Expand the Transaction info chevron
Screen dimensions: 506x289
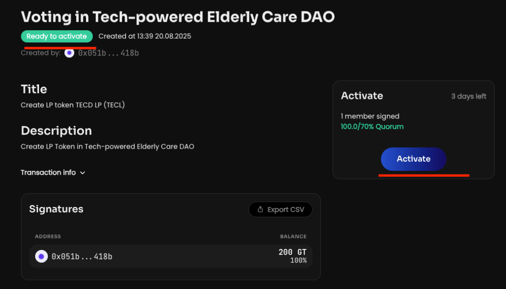83,173
